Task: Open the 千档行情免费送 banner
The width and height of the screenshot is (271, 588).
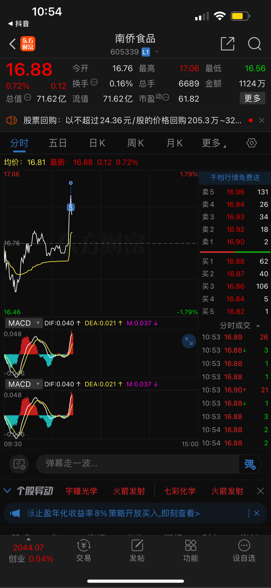Action: click(235, 178)
